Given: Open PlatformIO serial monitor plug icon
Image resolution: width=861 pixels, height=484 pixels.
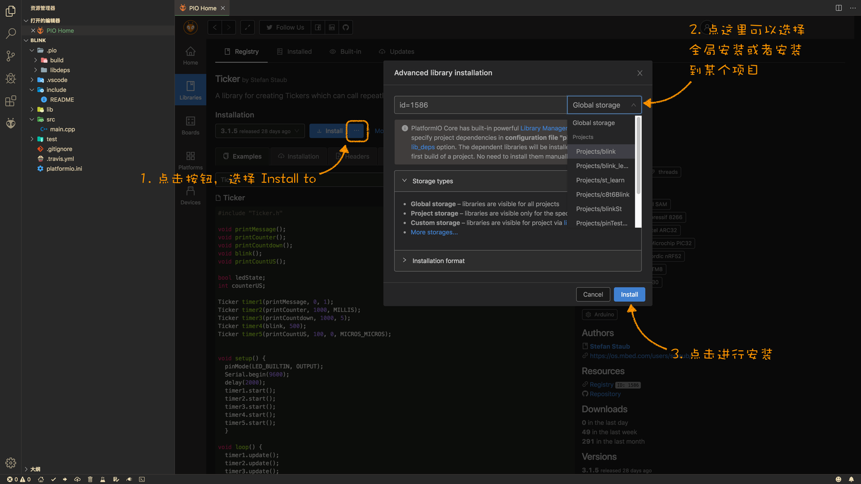Looking at the screenshot, I should [x=129, y=479].
